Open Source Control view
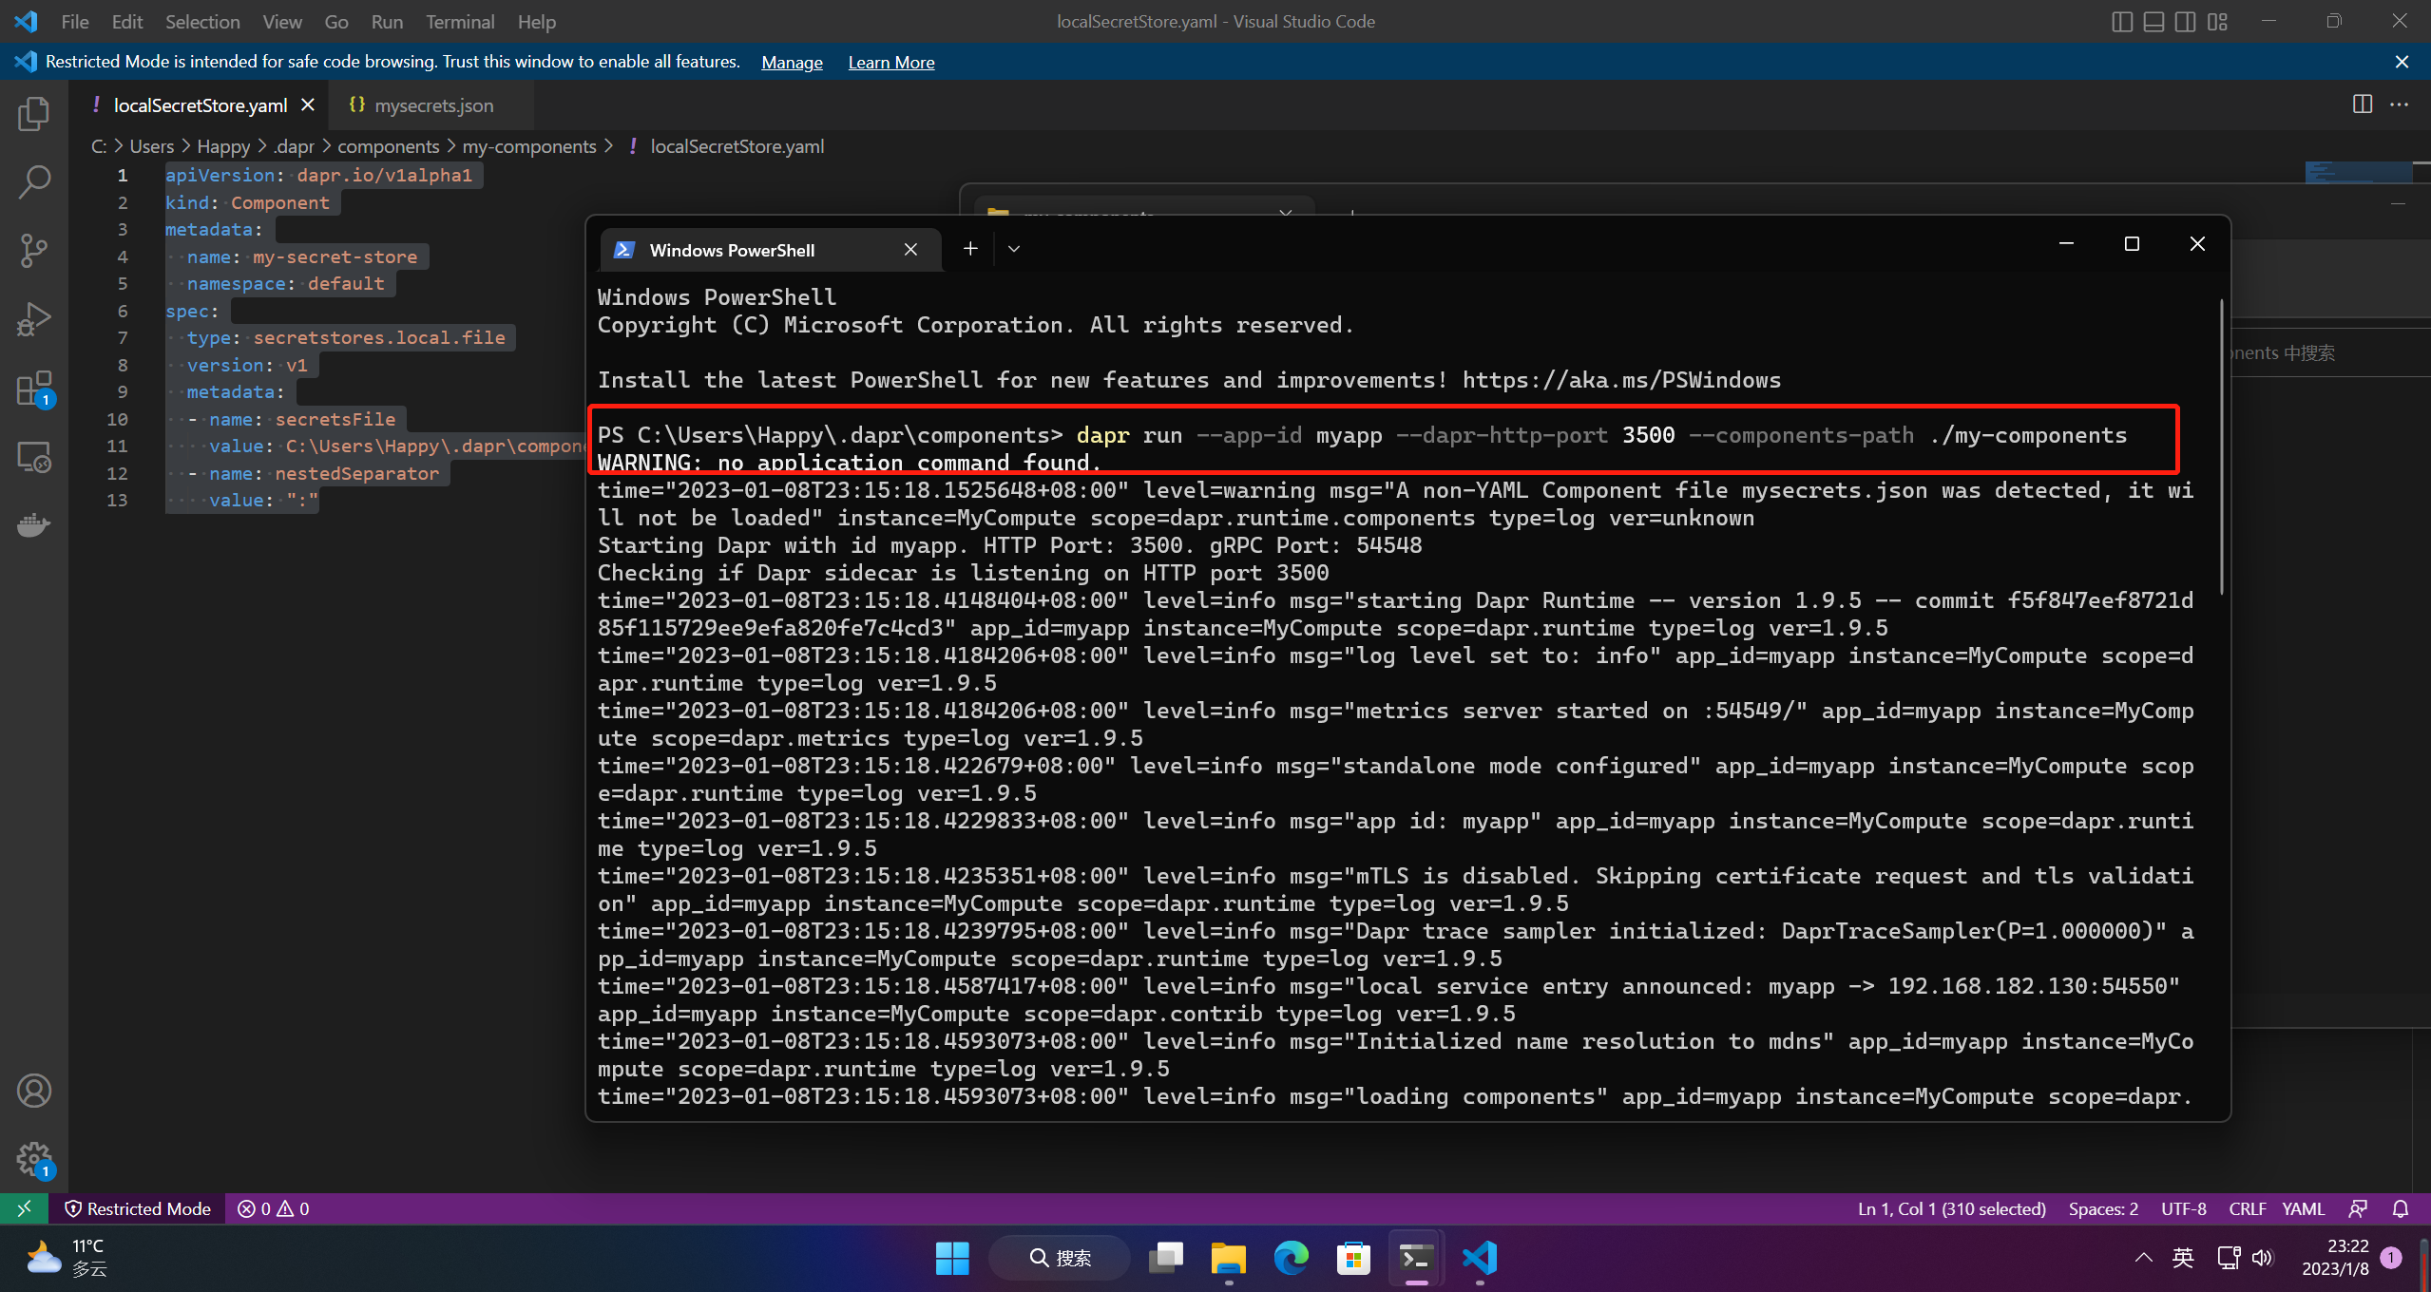The image size is (2431, 1292). pos(34,251)
